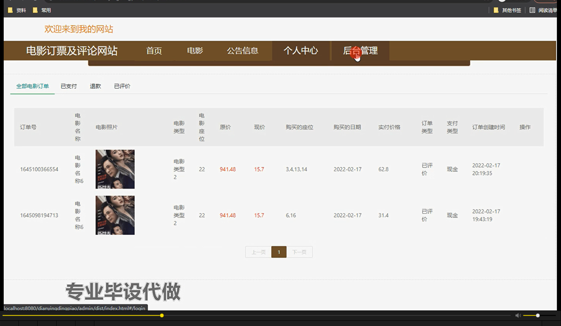Click 电影订票及评论网站 site title
Viewport: 561px width, 326px height.
pyautogui.click(x=72, y=51)
